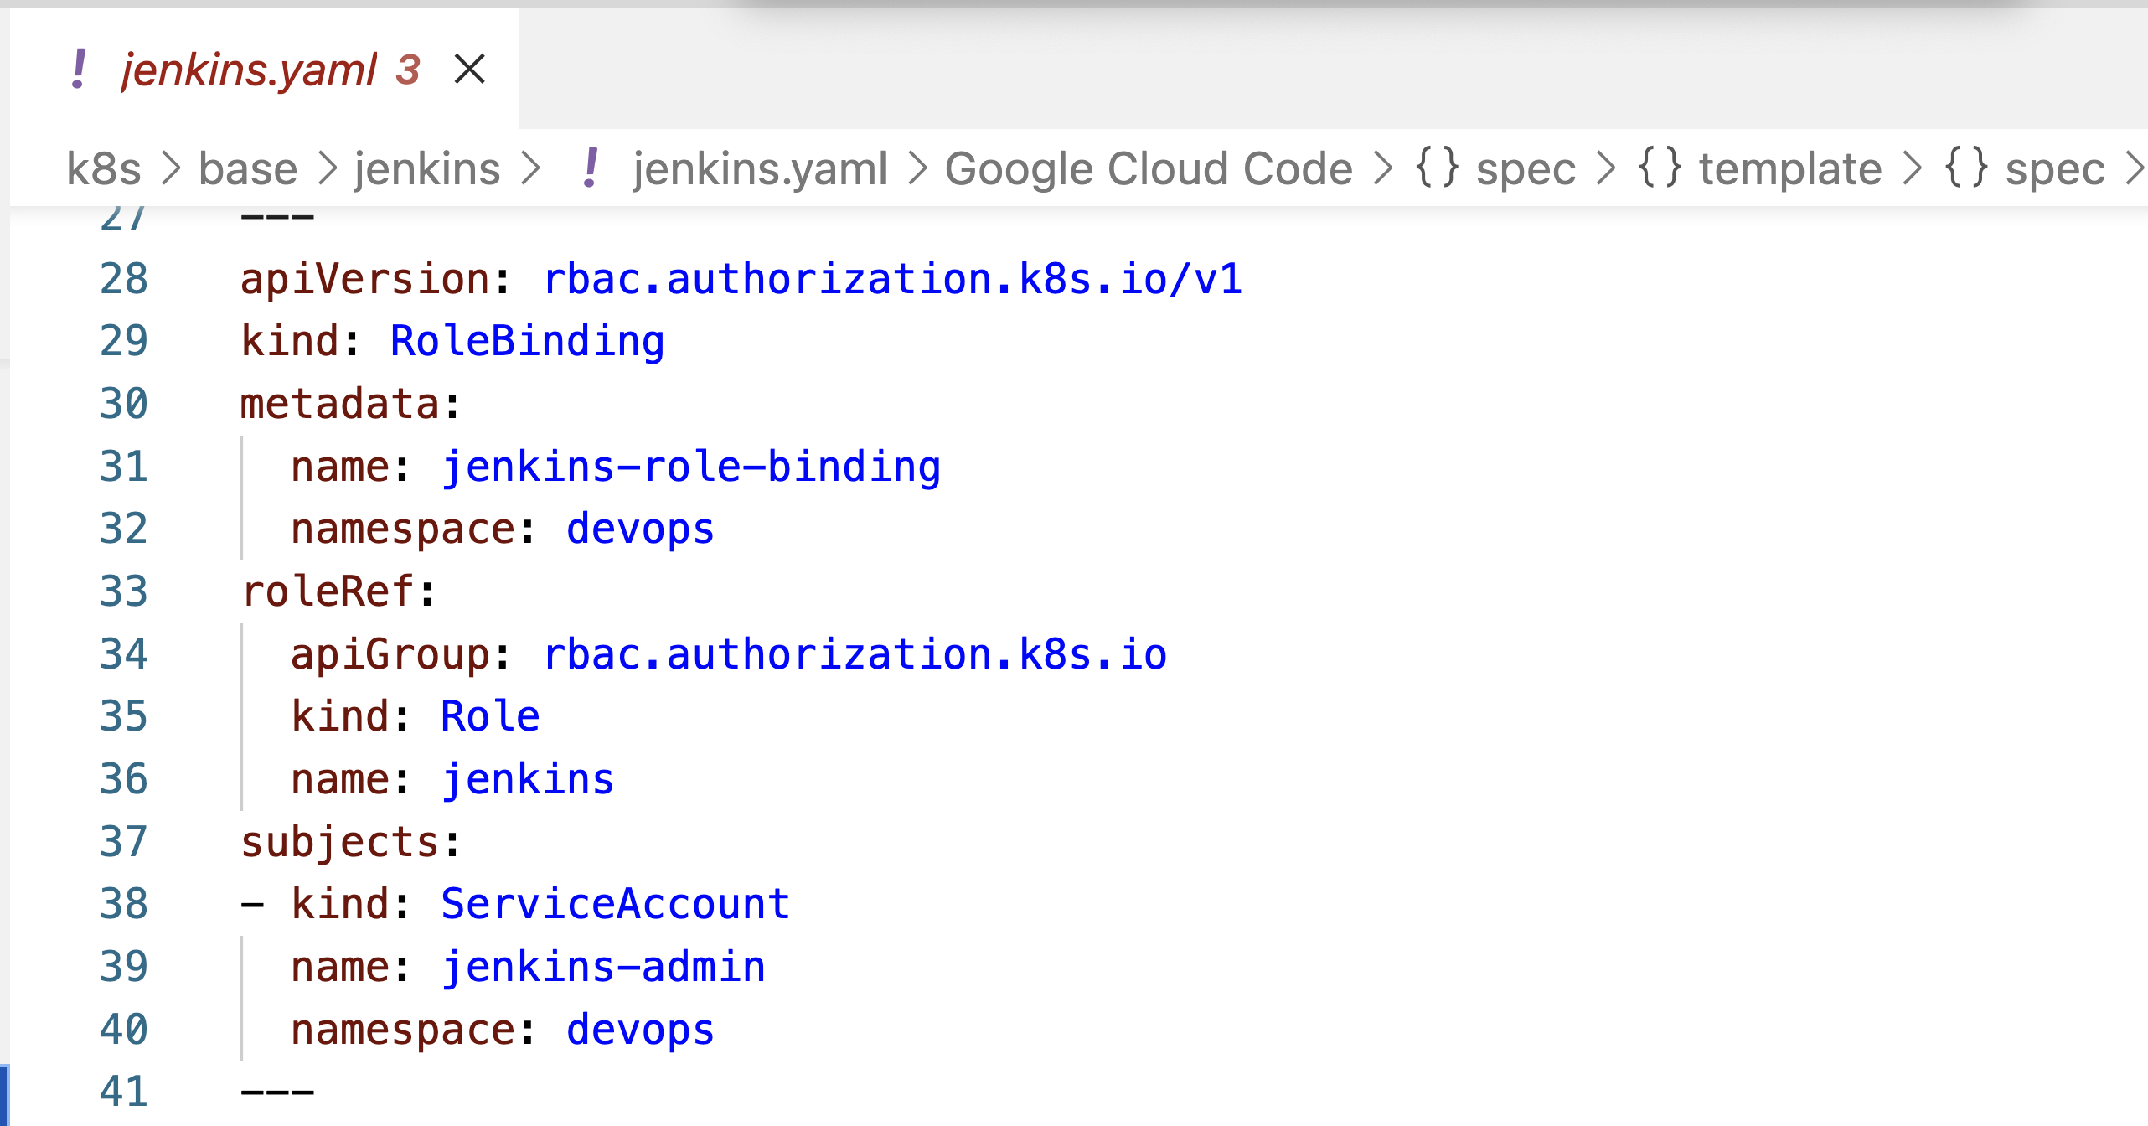This screenshot has width=2148, height=1126.
Task: Click braces icon before template breadcrumb
Action: [1660, 167]
